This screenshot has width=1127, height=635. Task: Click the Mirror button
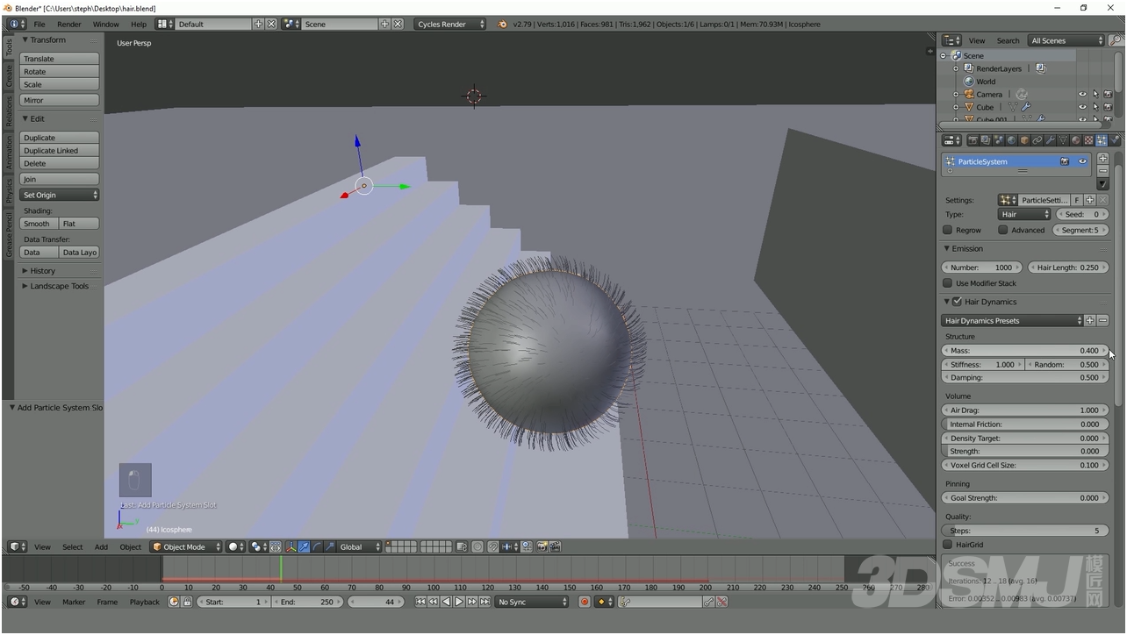pos(60,100)
